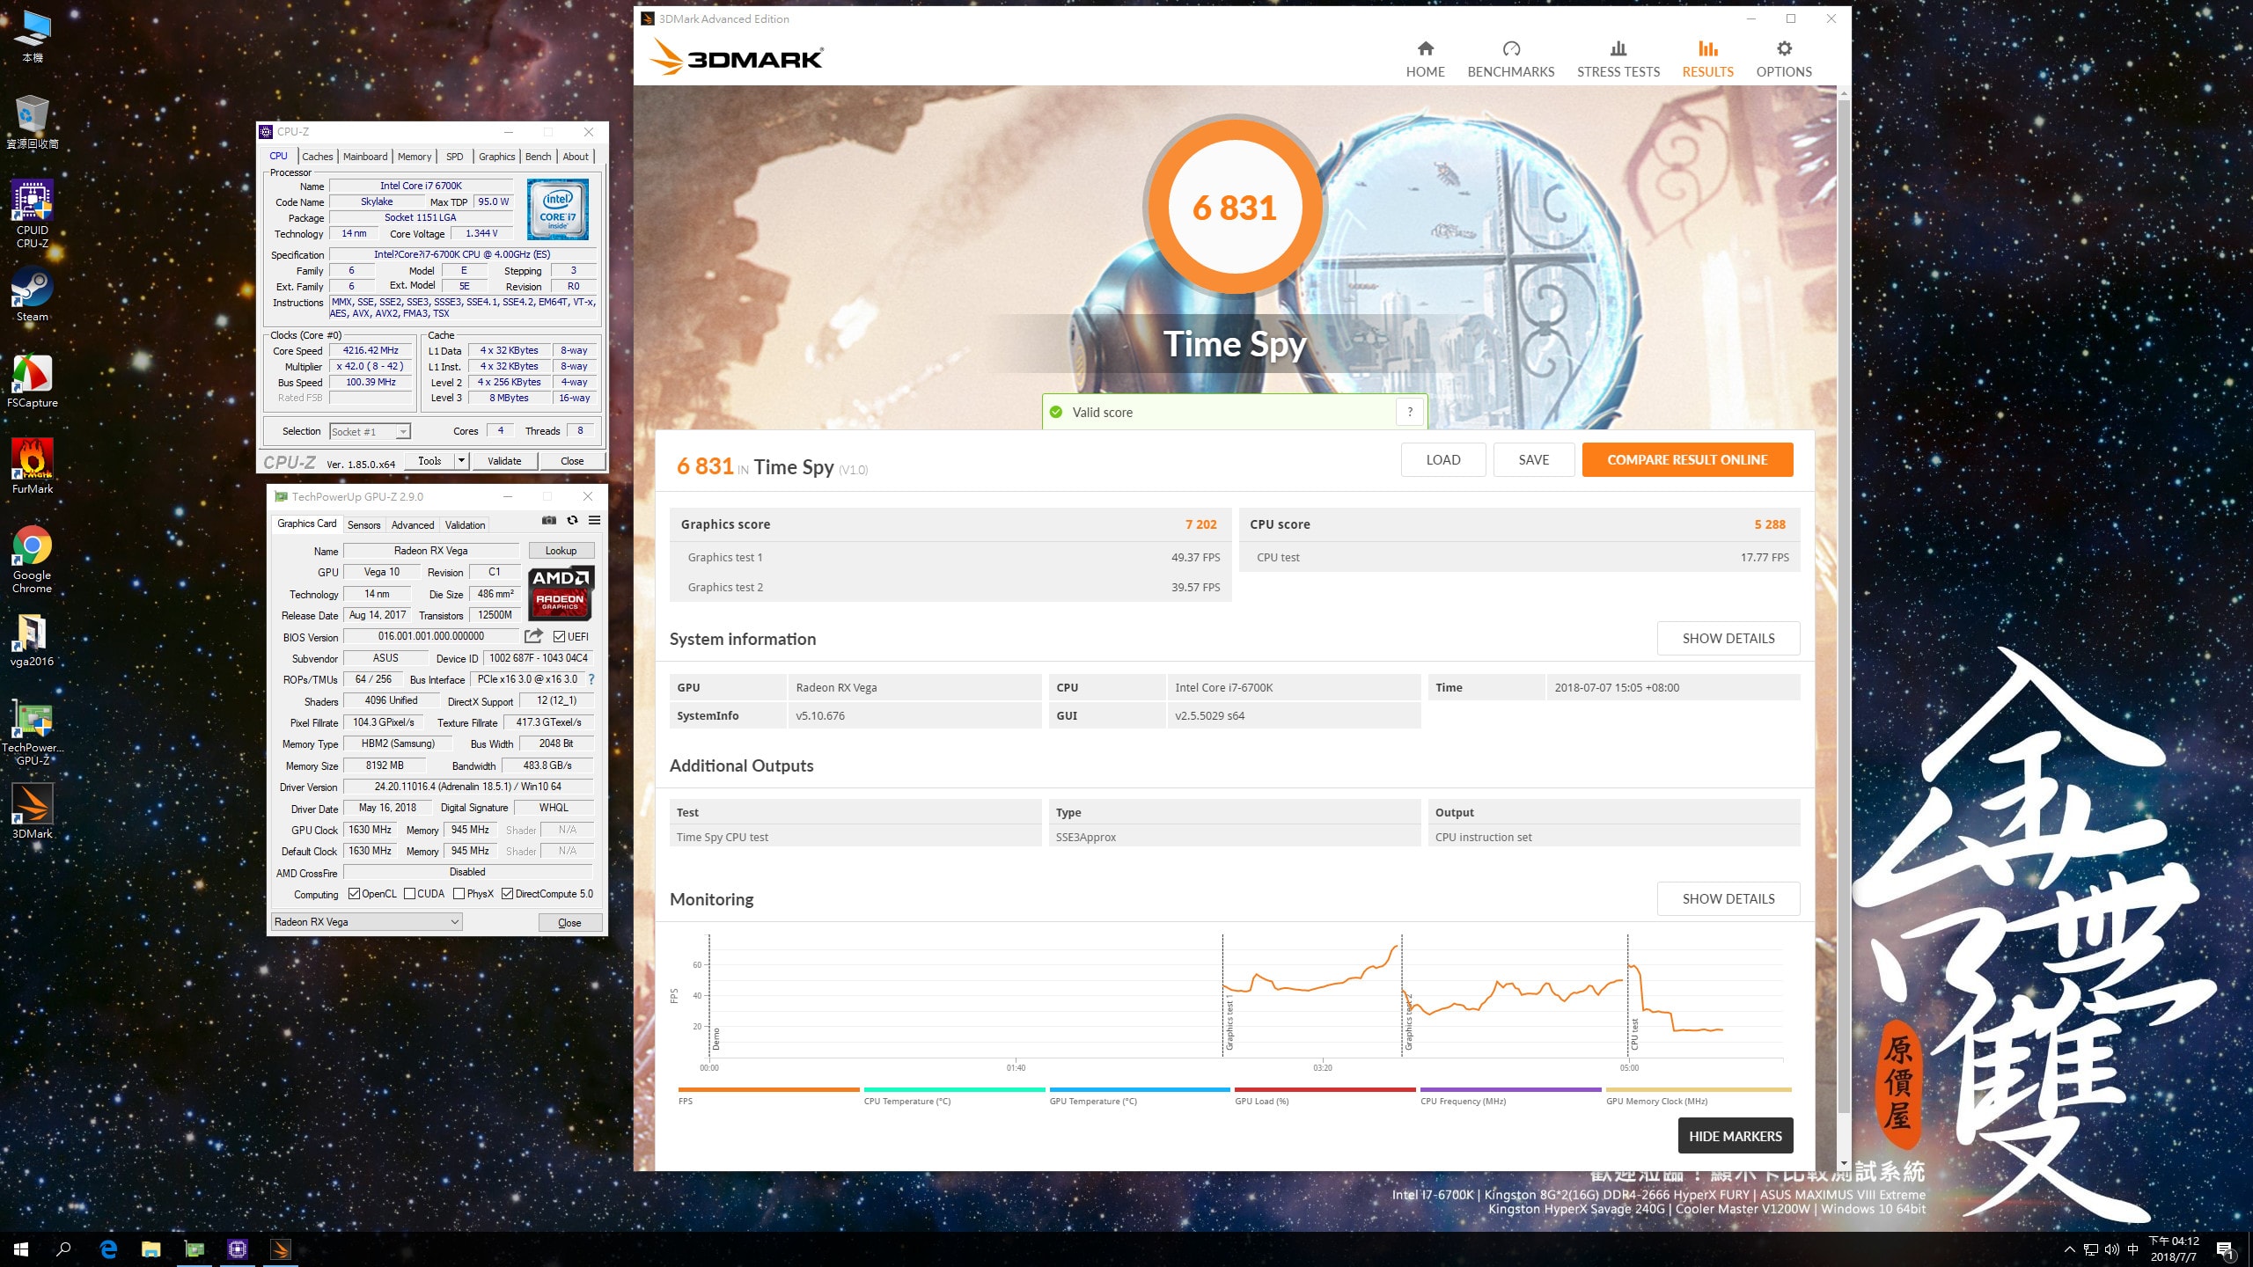Switch to the Advanced tab in GPU-Z

point(413,524)
